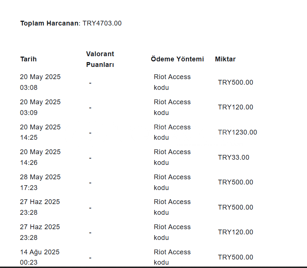Screen dimensions: 307x268
Task: Select the total amount TRY4703.00
Action: point(102,23)
